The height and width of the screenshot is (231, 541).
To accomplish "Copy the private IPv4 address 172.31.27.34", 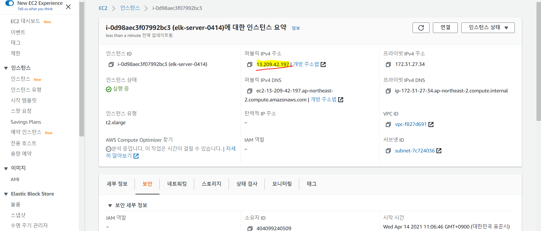I will [388, 65].
